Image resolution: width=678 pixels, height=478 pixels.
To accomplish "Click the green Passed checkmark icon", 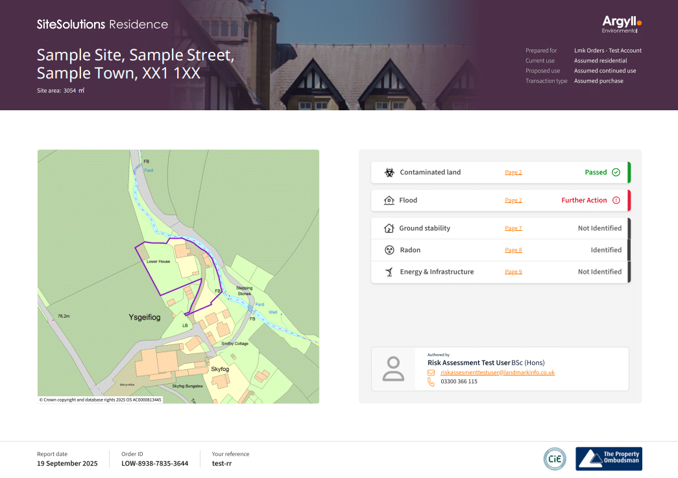I will click(616, 173).
